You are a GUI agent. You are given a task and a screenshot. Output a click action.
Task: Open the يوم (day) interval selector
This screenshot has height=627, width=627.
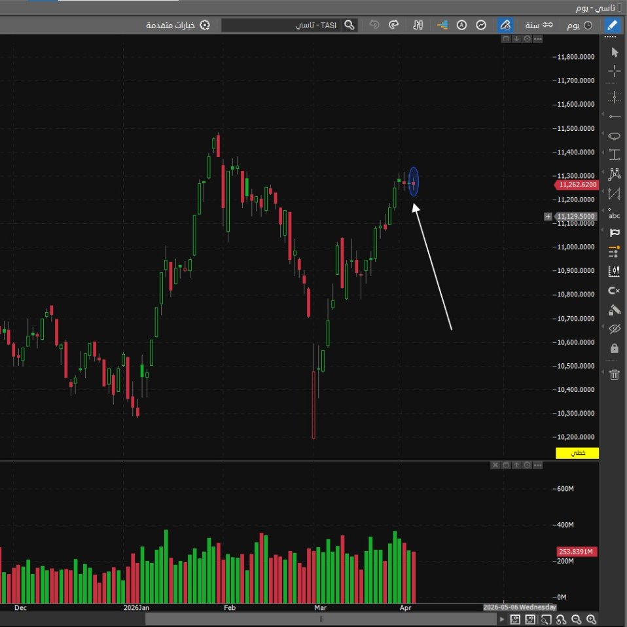click(579, 25)
